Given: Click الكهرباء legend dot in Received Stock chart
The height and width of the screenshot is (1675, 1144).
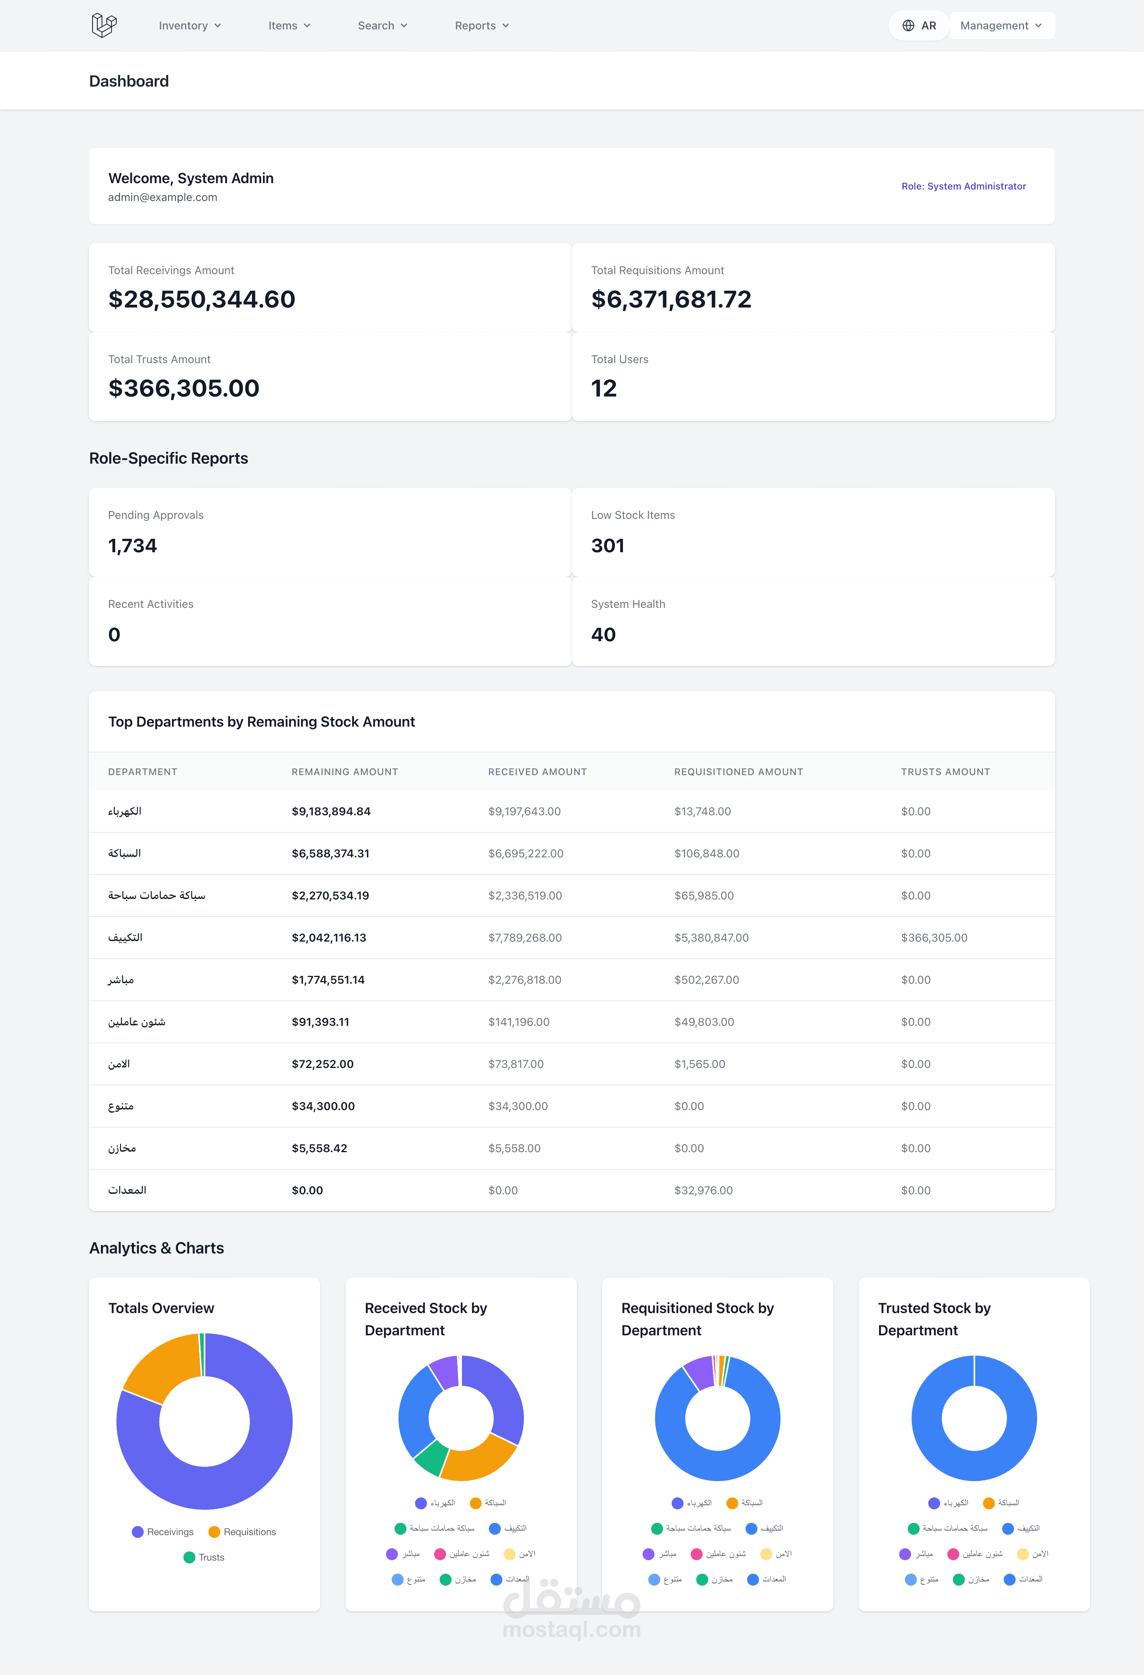Looking at the screenshot, I should point(421,1503).
